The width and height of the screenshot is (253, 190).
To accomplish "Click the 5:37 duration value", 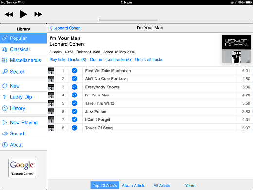I will point(246,128).
